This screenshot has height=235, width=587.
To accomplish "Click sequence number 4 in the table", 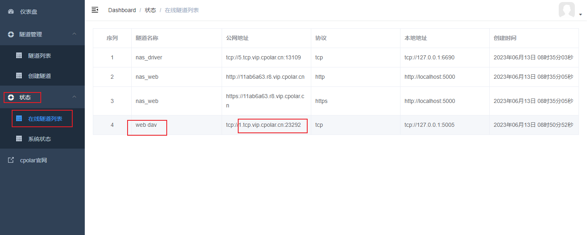I will 112,125.
